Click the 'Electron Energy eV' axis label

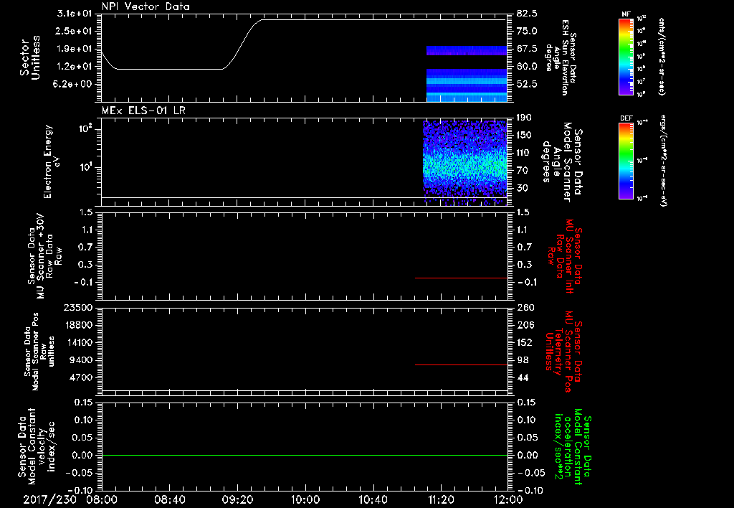point(52,161)
